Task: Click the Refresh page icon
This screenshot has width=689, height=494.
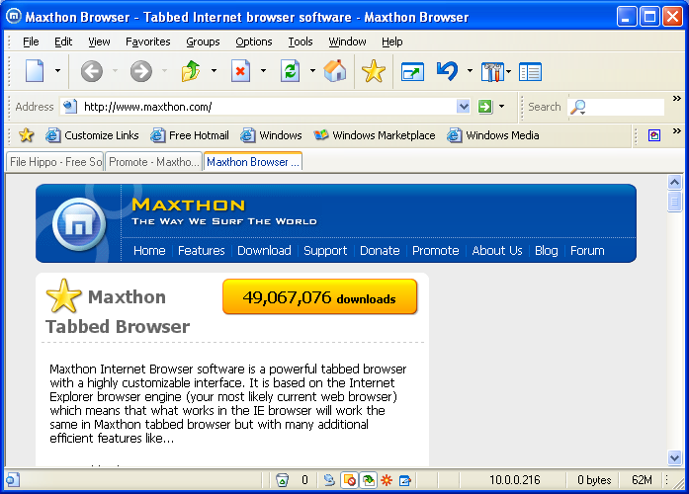Action: pyautogui.click(x=290, y=71)
